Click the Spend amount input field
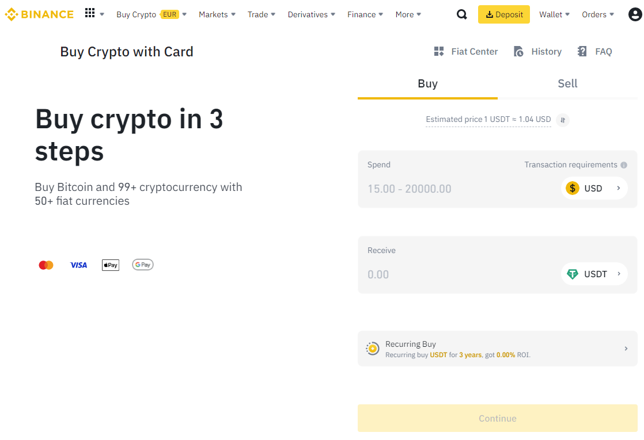The width and height of the screenshot is (644, 440). [x=455, y=189]
